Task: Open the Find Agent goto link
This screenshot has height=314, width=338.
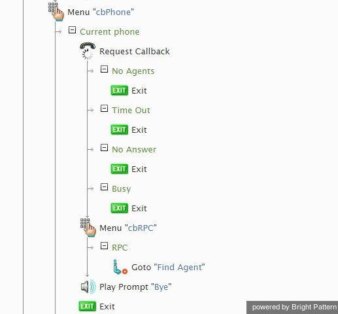Action: (x=180, y=267)
